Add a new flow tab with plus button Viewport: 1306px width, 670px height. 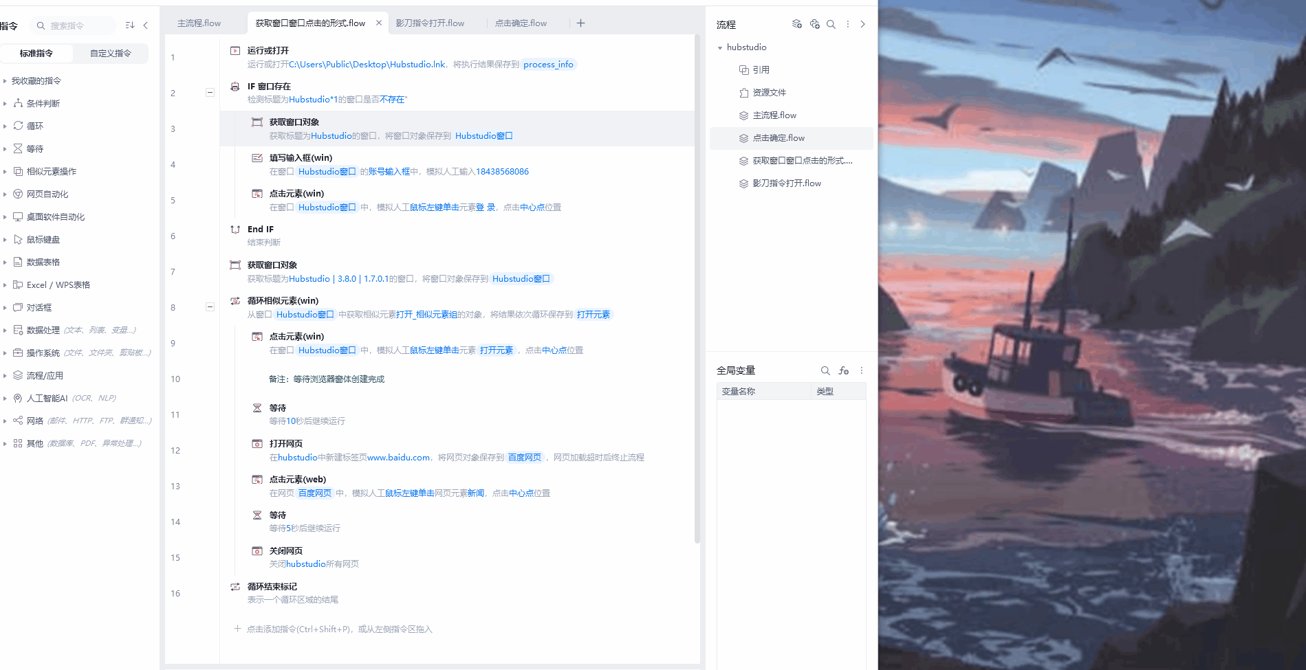(x=581, y=23)
